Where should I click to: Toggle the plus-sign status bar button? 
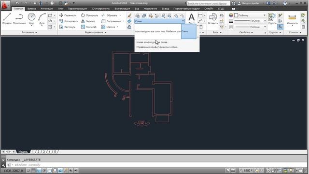coord(76,171)
